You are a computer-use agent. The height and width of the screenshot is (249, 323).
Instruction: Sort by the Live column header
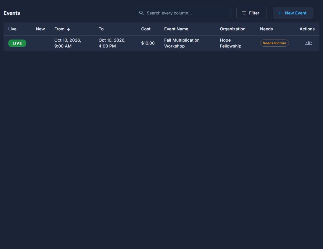click(12, 29)
